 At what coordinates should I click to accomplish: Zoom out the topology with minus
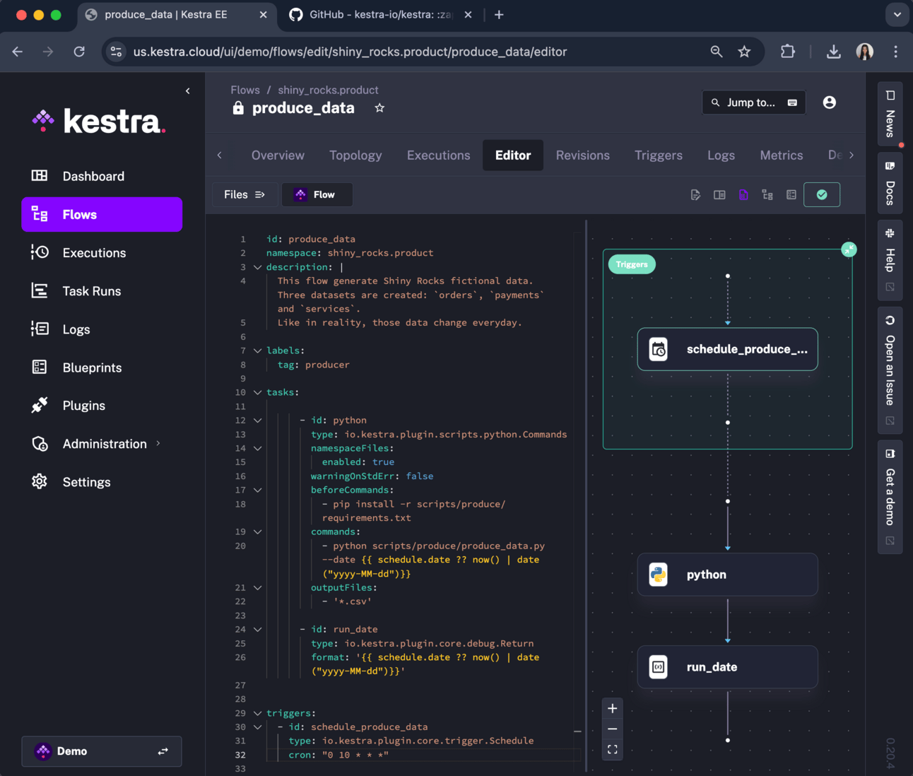[613, 729]
